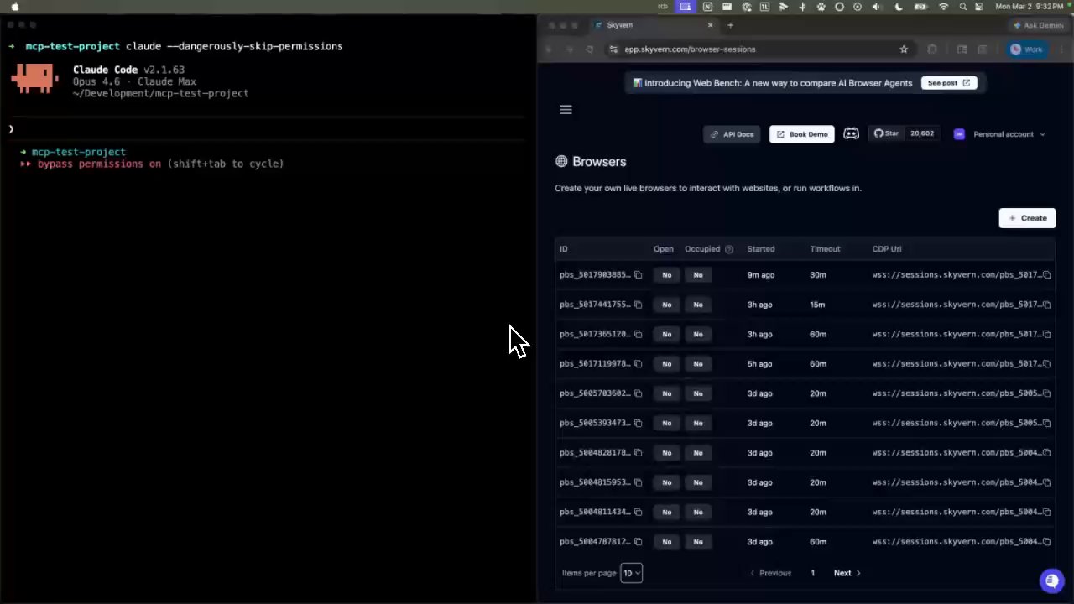Screen dimensions: 1074x604
Task: Copy CDP URL of session pbs_5017441755
Action: coord(1046,305)
